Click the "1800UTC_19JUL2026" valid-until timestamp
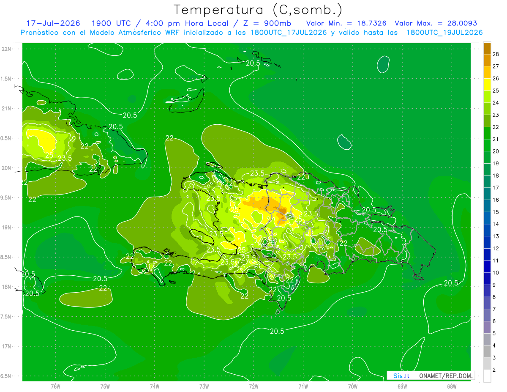 [x=444, y=33]
